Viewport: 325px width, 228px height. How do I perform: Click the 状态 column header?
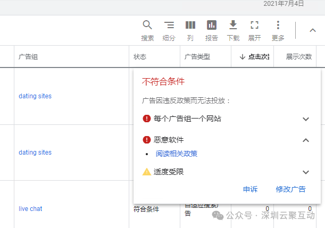point(140,57)
